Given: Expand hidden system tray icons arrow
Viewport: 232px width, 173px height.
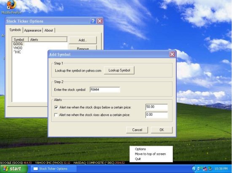Looking at the screenshot, I should coord(194,168).
